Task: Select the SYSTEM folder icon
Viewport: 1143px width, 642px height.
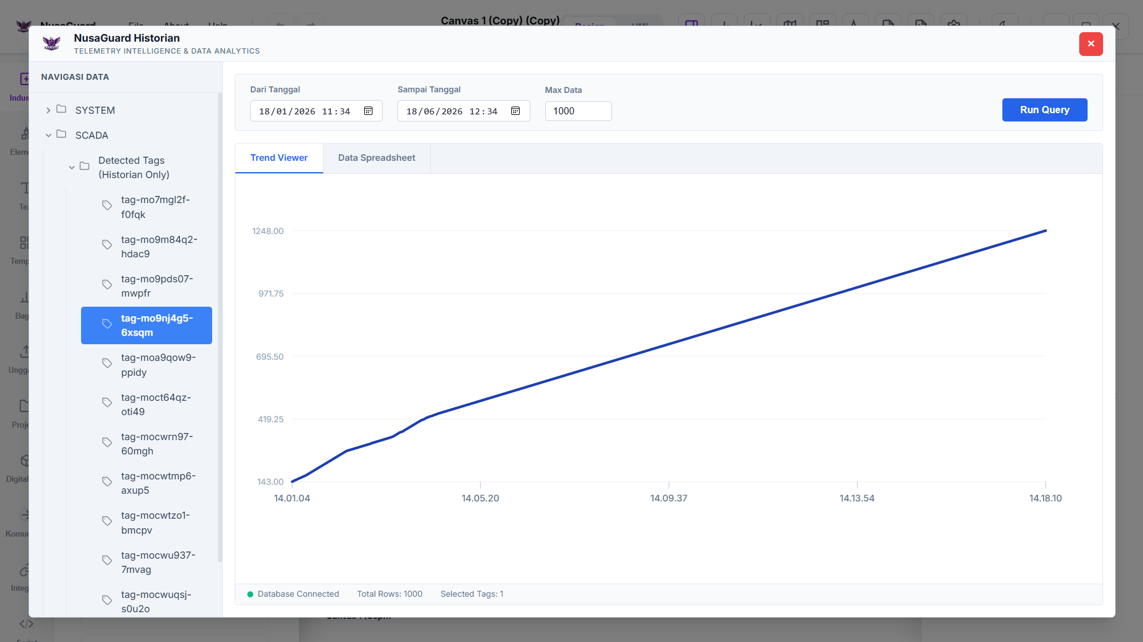Action: [x=61, y=109]
